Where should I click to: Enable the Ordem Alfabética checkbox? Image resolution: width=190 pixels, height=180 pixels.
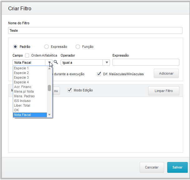click(x=27, y=56)
